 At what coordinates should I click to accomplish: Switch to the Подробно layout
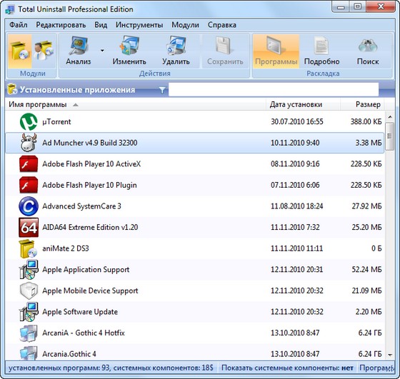point(321,51)
